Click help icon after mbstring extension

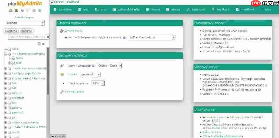259,90
